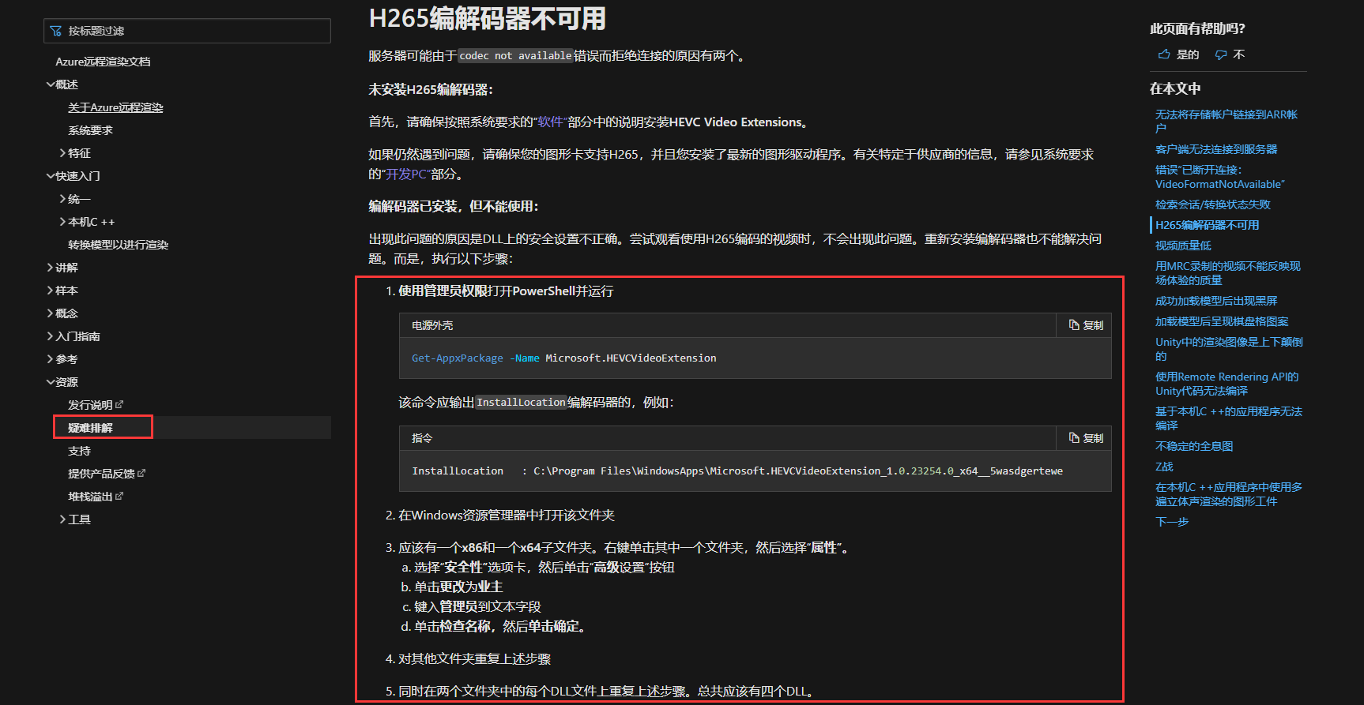Screen dimensions: 1364x705
Task: Open 关于Azure远程渲染 sidebar page
Action: 115,107
